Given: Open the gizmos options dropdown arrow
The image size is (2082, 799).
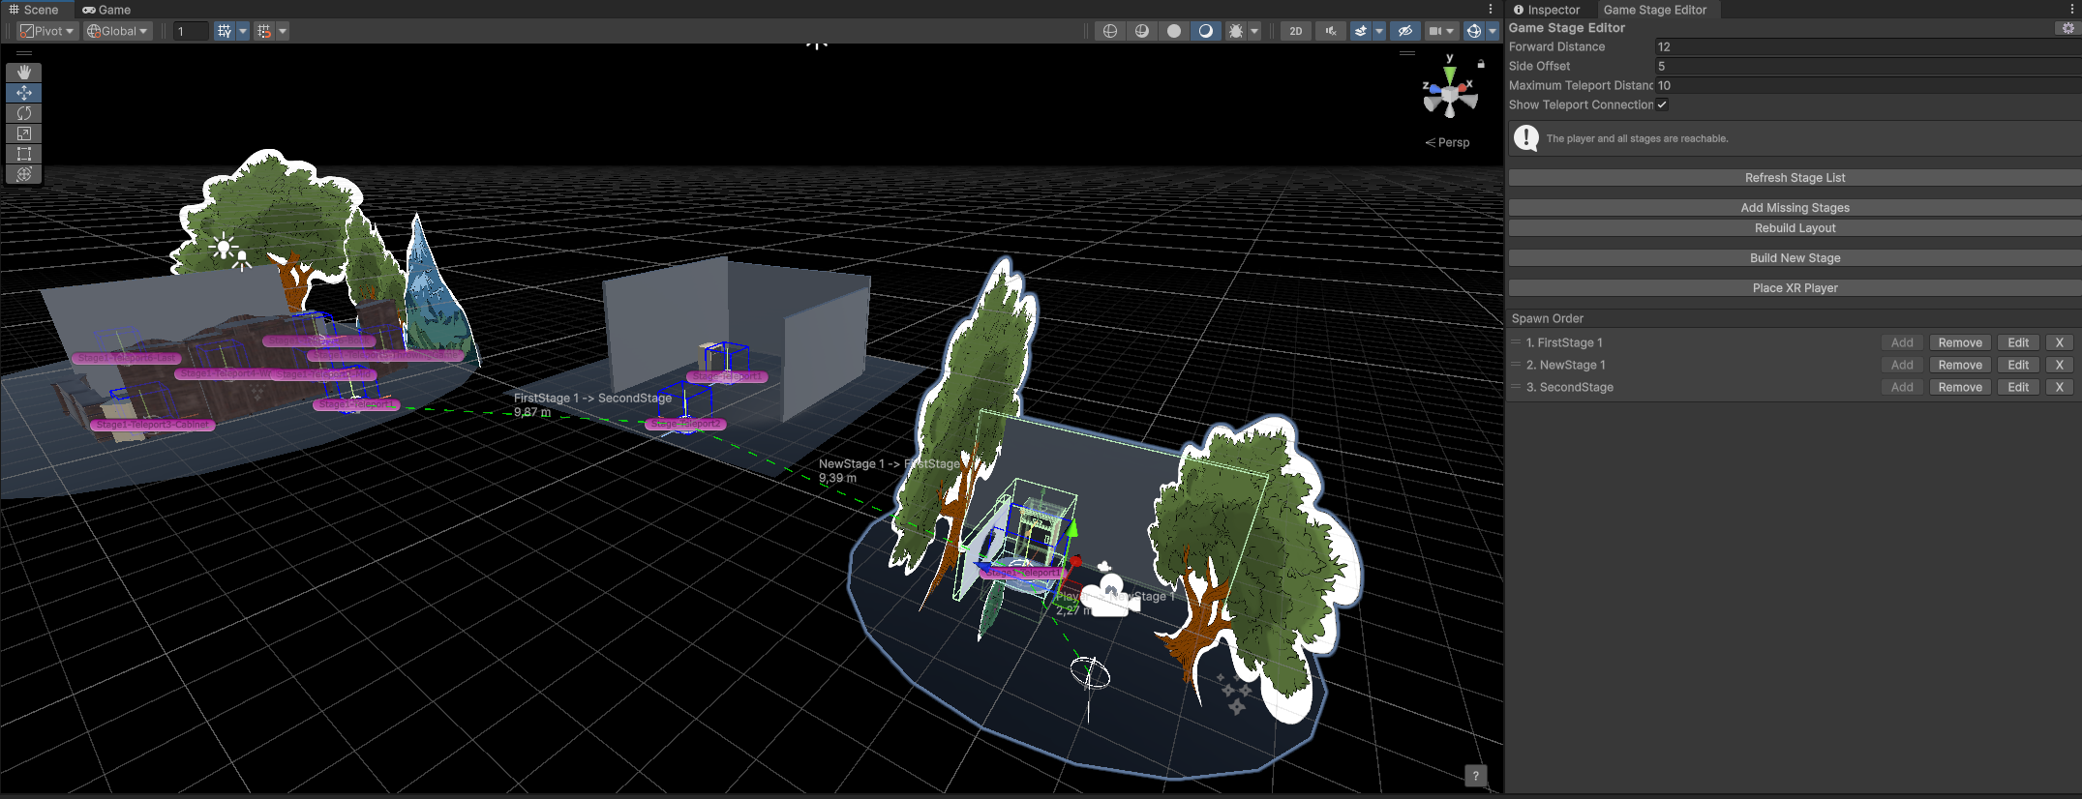Looking at the screenshot, I should click(x=1493, y=31).
